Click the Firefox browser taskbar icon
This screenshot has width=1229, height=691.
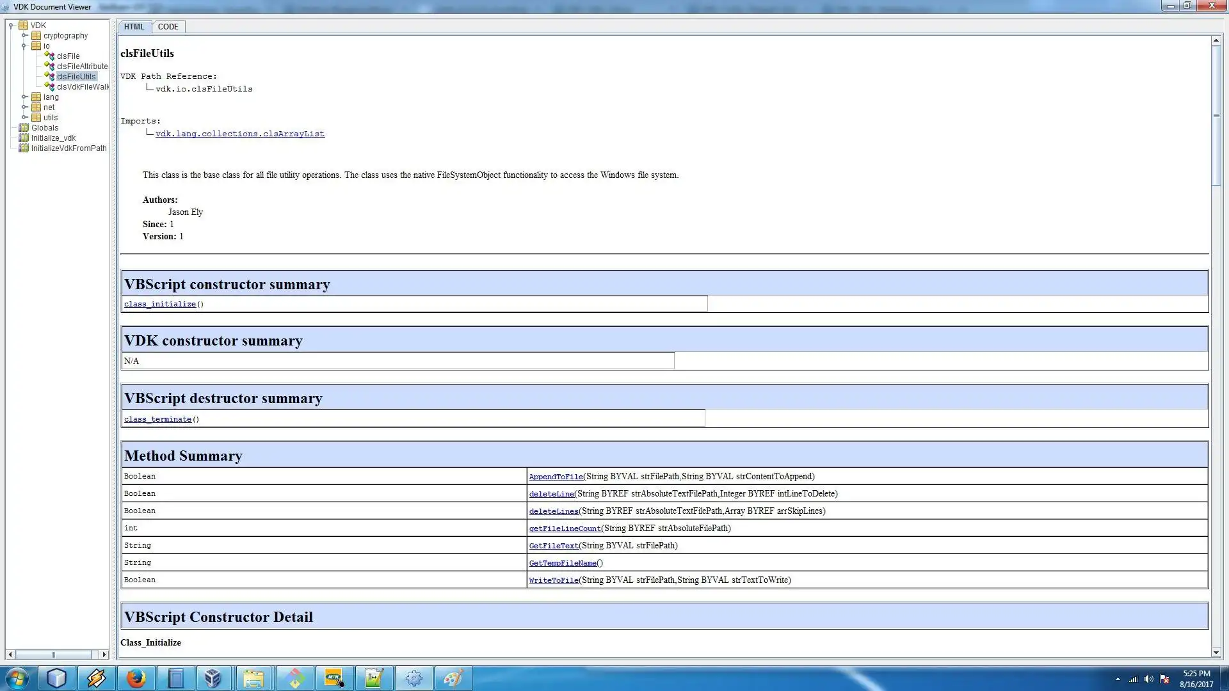135,678
